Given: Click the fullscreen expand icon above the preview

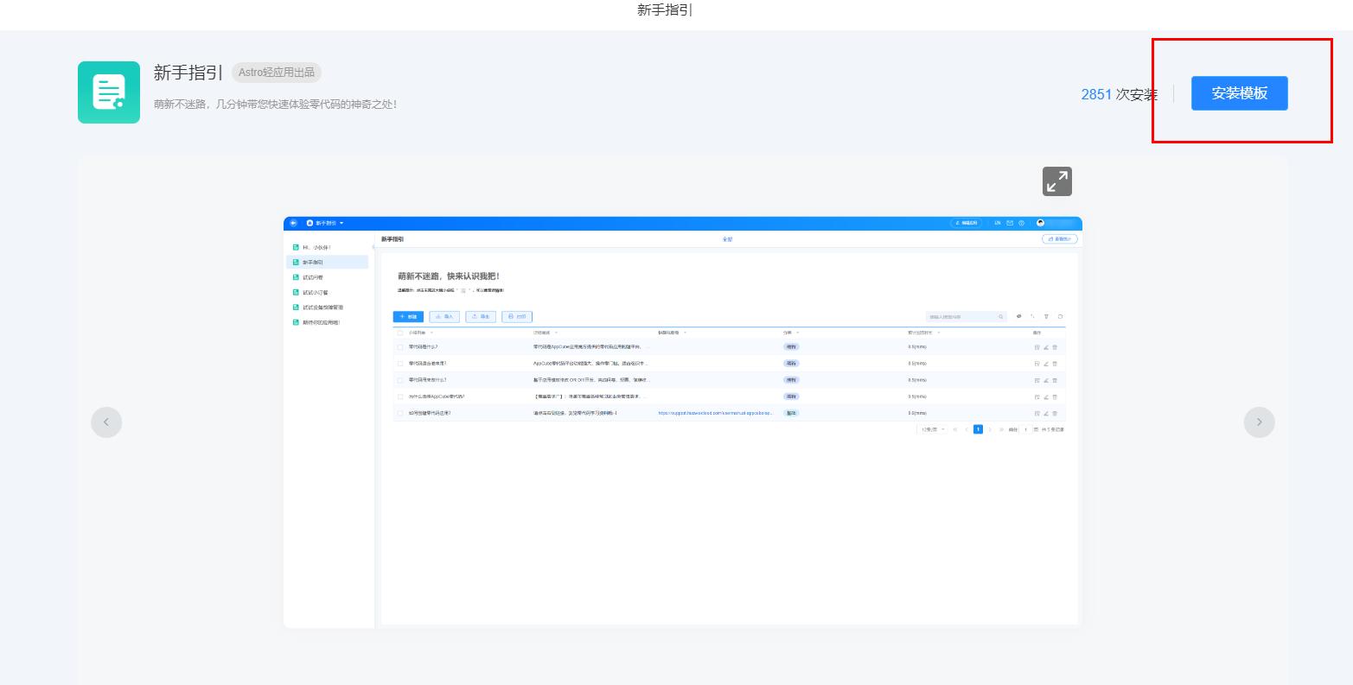Looking at the screenshot, I should (1057, 181).
